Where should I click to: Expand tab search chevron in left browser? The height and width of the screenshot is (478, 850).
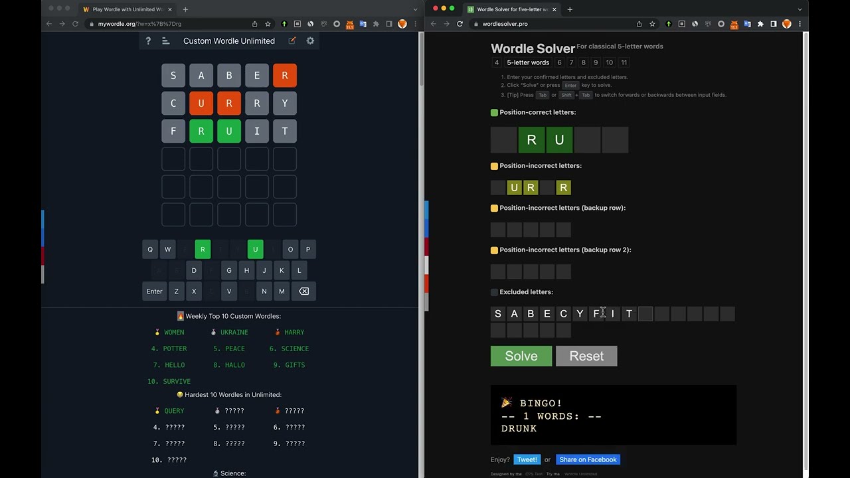pos(416,9)
